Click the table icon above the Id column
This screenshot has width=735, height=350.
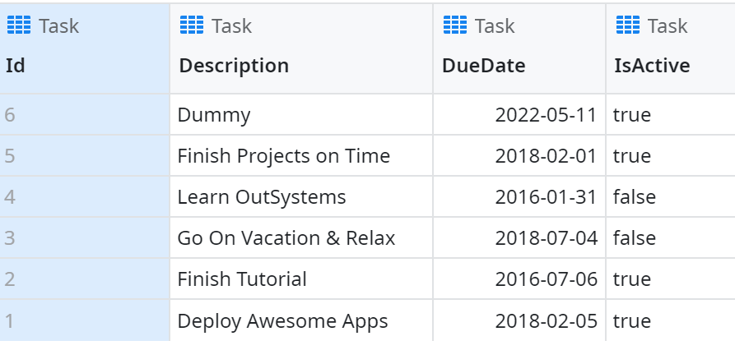pyautogui.click(x=18, y=25)
